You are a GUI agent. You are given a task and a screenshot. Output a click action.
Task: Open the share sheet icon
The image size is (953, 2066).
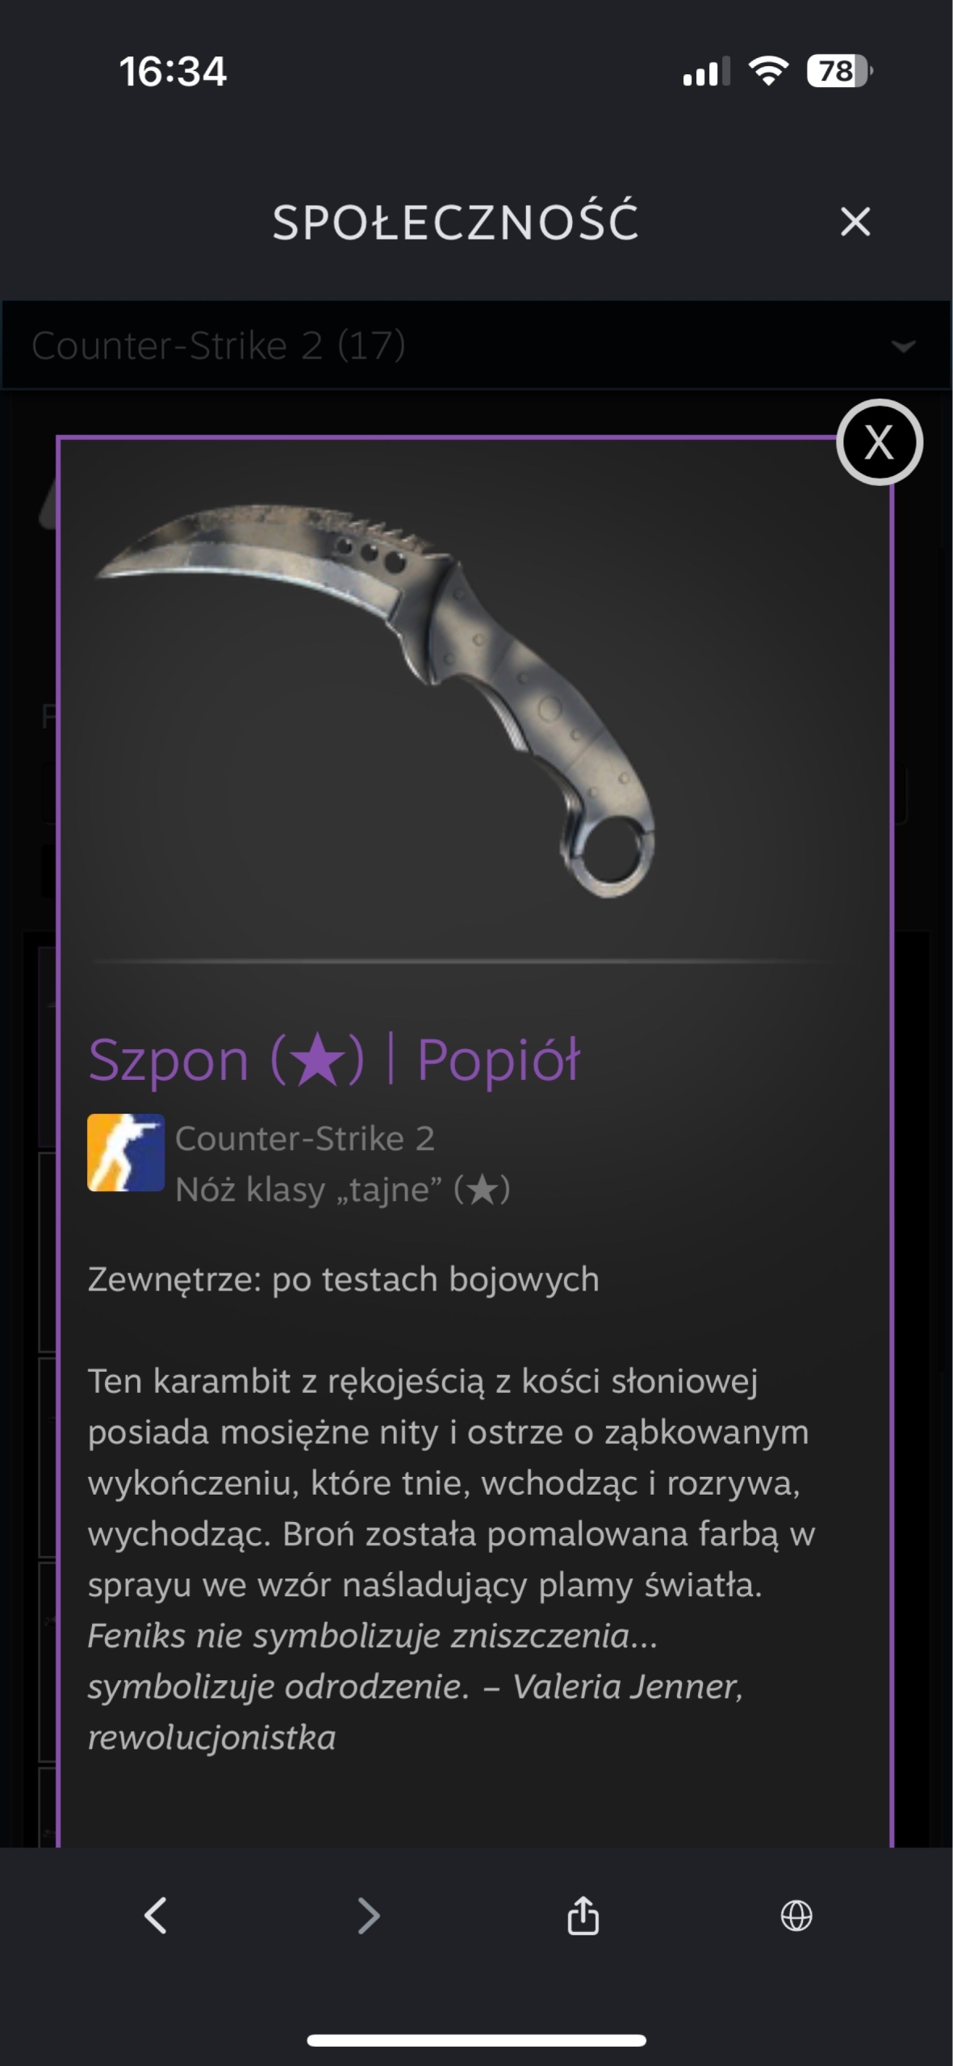pos(583,1915)
